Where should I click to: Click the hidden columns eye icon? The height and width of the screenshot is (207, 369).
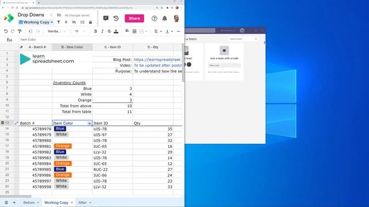[x=74, y=22]
